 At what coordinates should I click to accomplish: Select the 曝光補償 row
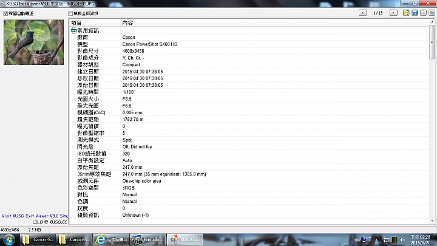point(249,126)
